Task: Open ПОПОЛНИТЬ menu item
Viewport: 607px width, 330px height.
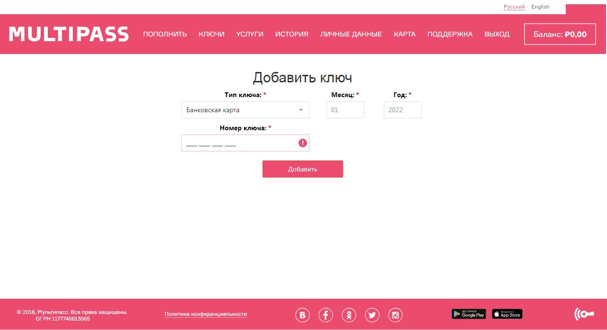Action: click(x=165, y=34)
